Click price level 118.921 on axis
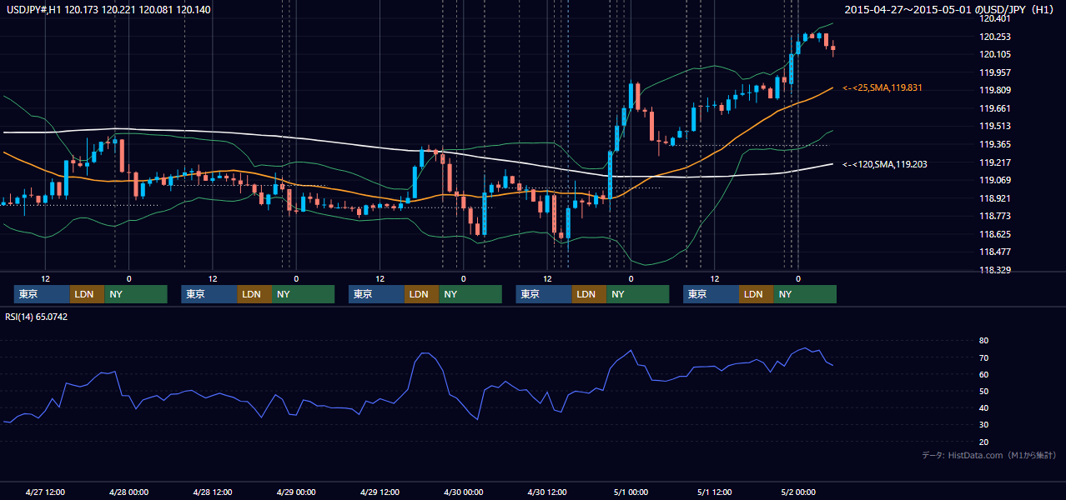This screenshot has width=1066, height=500. [x=995, y=198]
